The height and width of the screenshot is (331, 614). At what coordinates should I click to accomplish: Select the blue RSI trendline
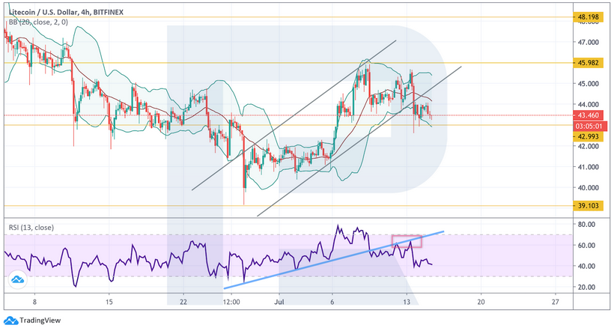pyautogui.click(x=334, y=260)
